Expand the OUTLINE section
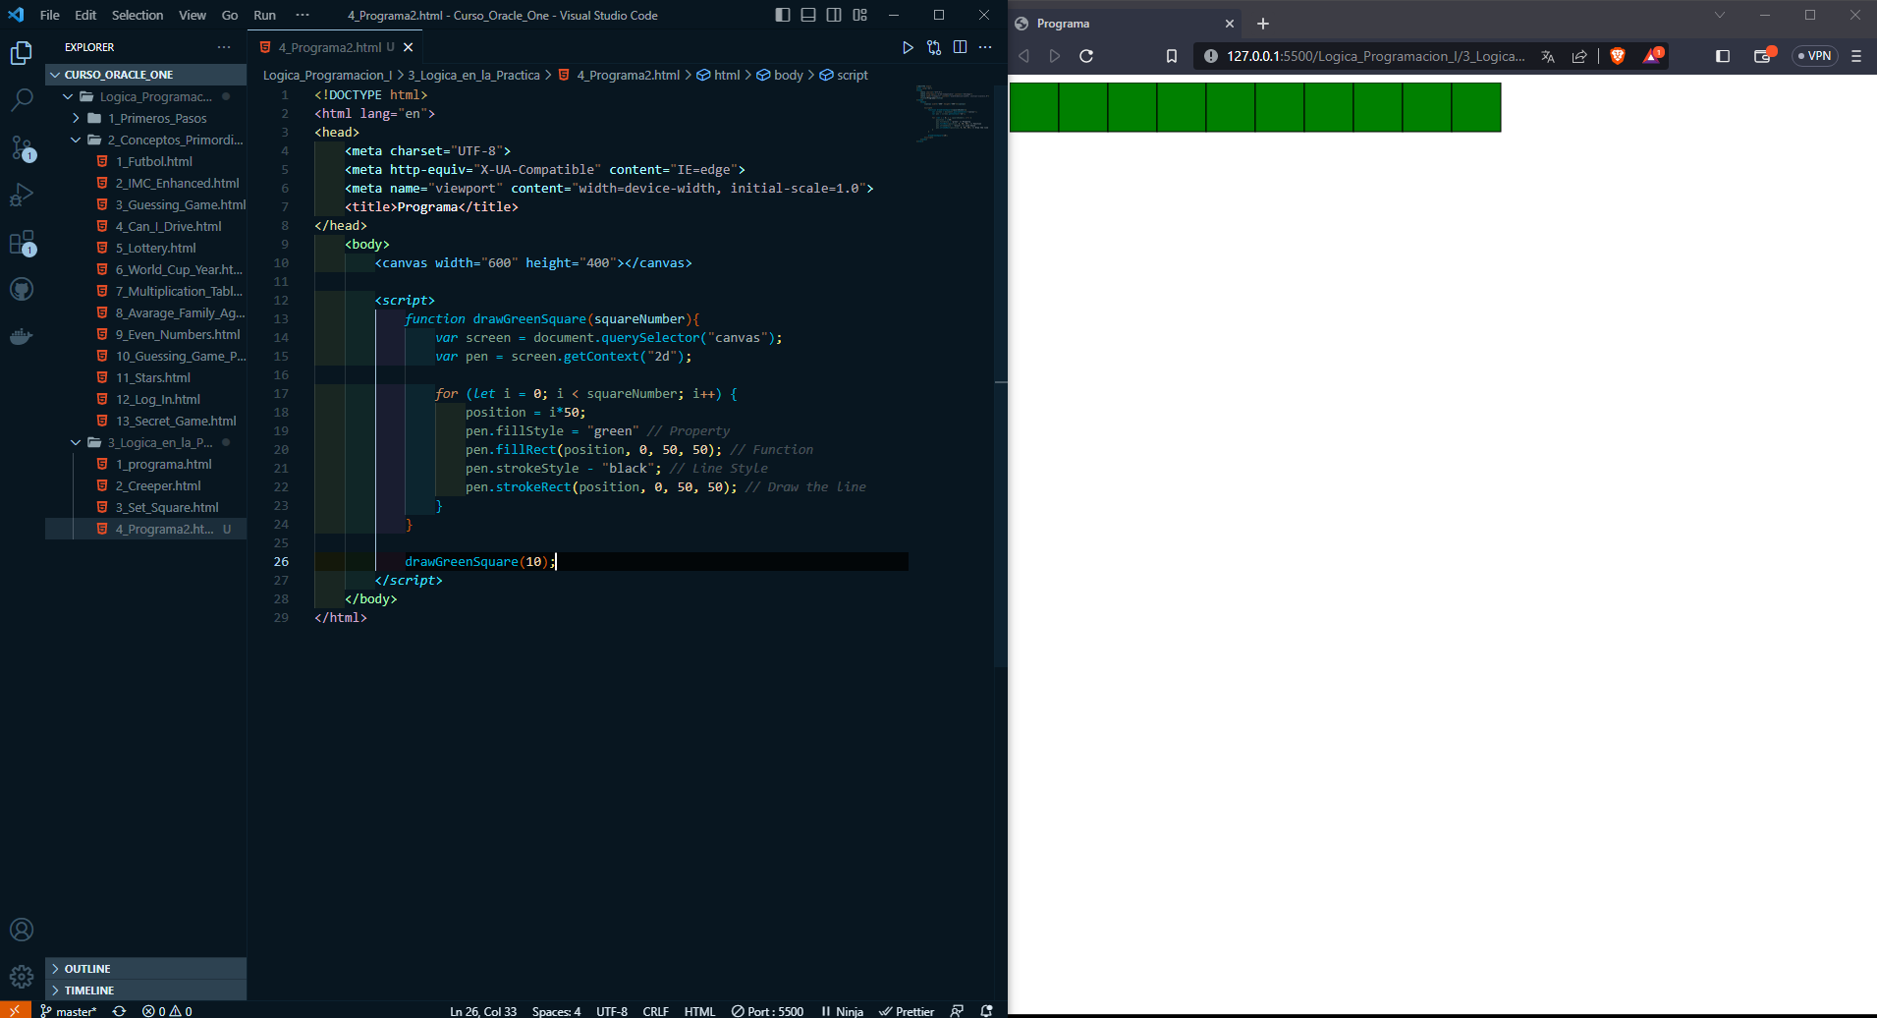The height and width of the screenshot is (1018, 1877). click(145, 969)
